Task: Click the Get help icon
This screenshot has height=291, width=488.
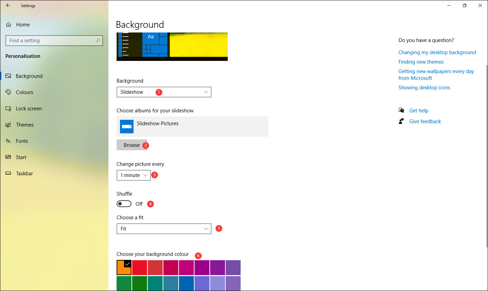Action: pos(401,110)
